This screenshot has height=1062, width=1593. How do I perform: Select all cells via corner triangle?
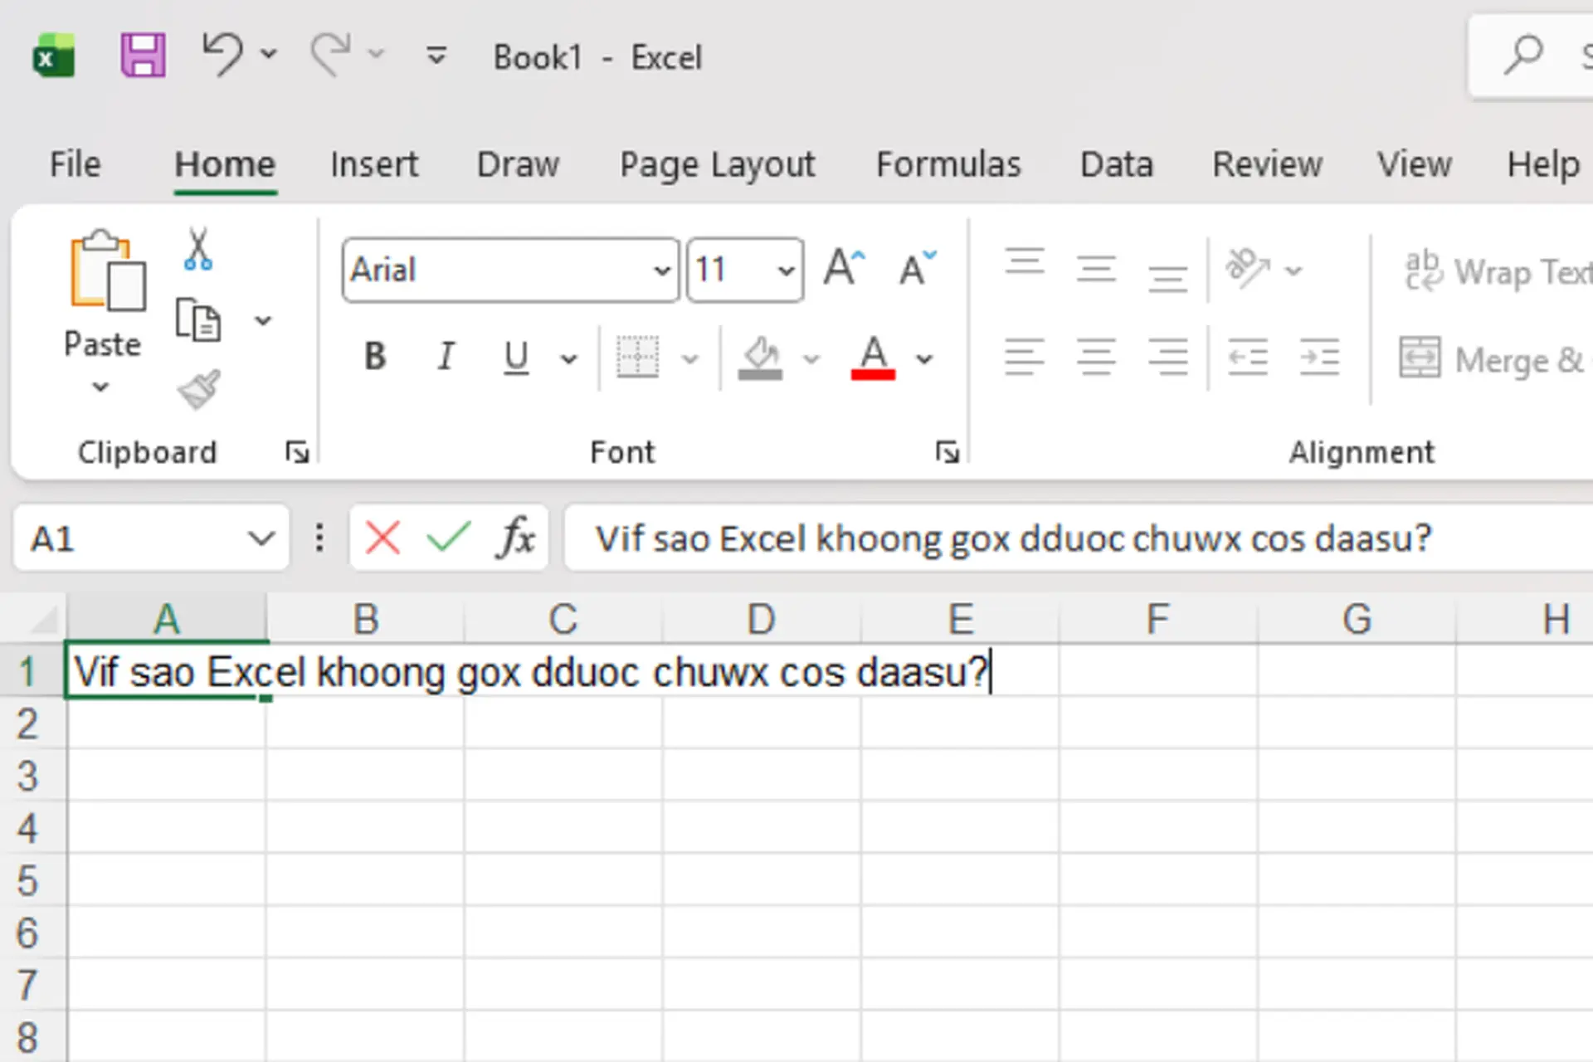pyautogui.click(x=43, y=619)
